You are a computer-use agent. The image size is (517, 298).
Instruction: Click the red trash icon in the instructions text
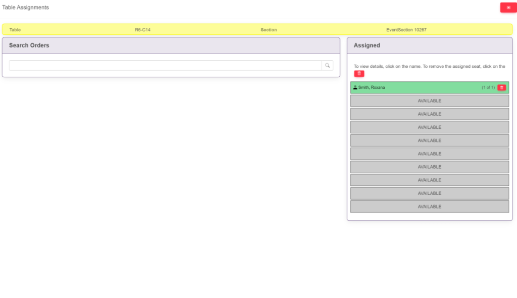359,74
